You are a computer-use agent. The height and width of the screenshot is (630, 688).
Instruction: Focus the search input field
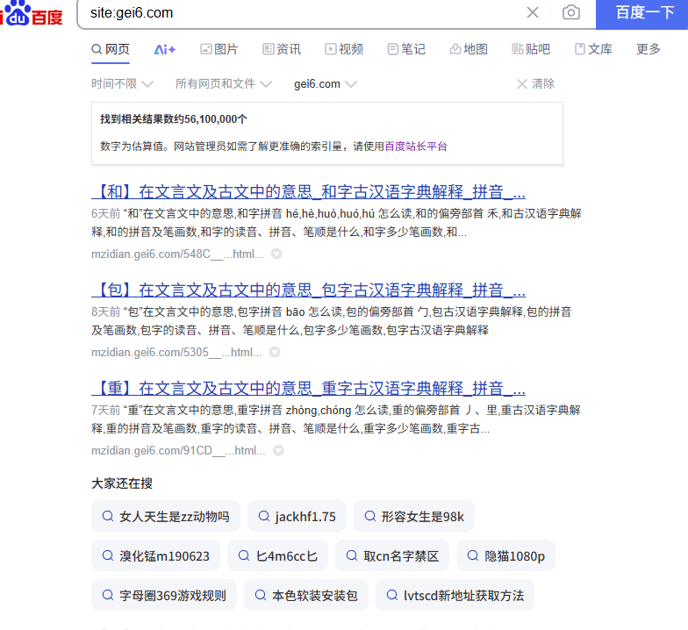pyautogui.click(x=303, y=13)
